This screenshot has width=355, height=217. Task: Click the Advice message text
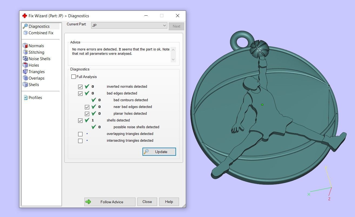[121, 51]
